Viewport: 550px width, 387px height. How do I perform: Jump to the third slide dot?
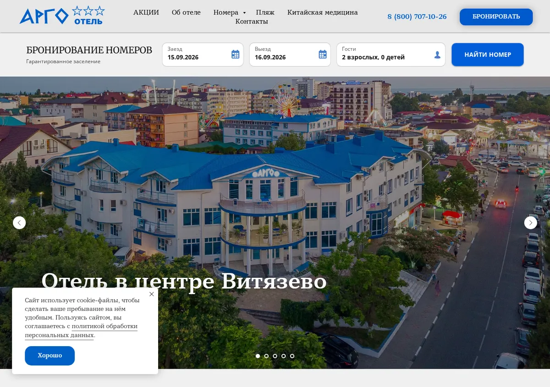pyautogui.click(x=275, y=356)
